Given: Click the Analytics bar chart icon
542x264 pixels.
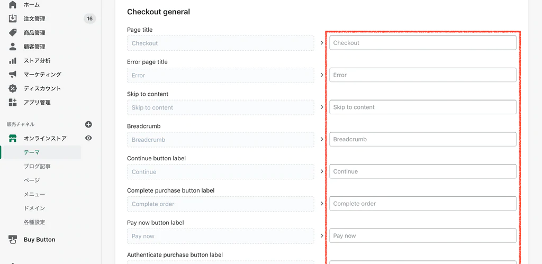Looking at the screenshot, I should pos(13,61).
